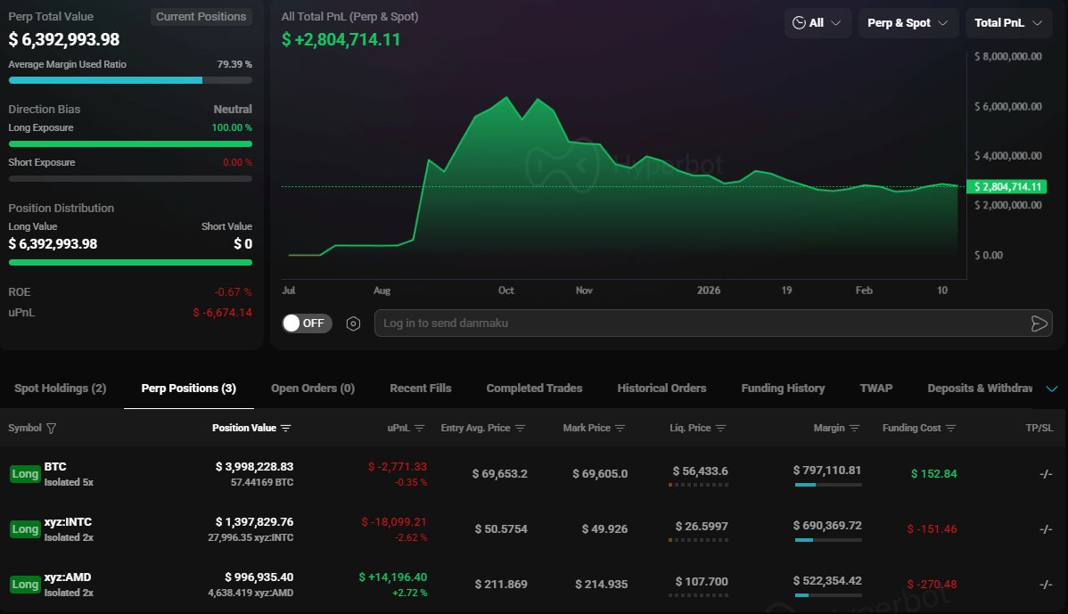Open the Funding History tab
The width and height of the screenshot is (1068, 614).
(x=782, y=389)
